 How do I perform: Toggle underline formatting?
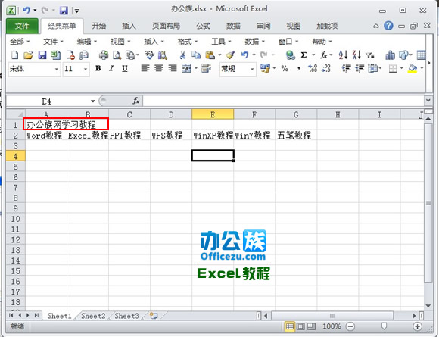(x=125, y=69)
